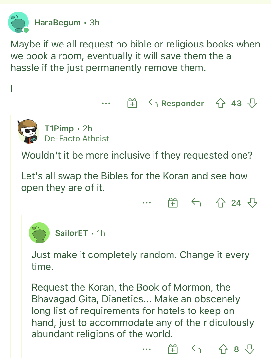Downvote SailorET's comment

[x=249, y=349]
